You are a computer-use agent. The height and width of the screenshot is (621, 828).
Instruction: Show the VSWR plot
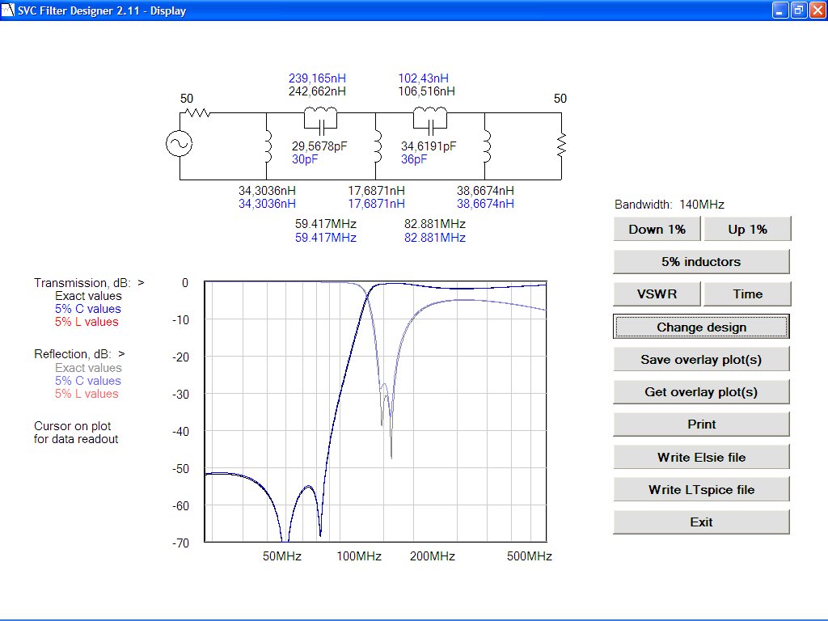coord(657,294)
